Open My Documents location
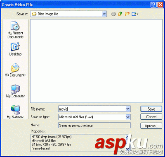 15,70
